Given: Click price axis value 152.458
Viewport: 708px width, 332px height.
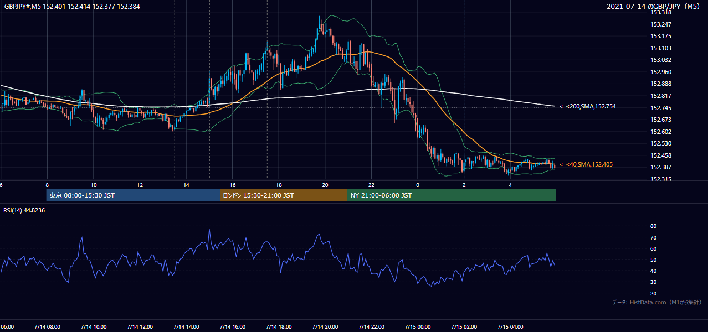Looking at the screenshot, I should [x=660, y=155].
